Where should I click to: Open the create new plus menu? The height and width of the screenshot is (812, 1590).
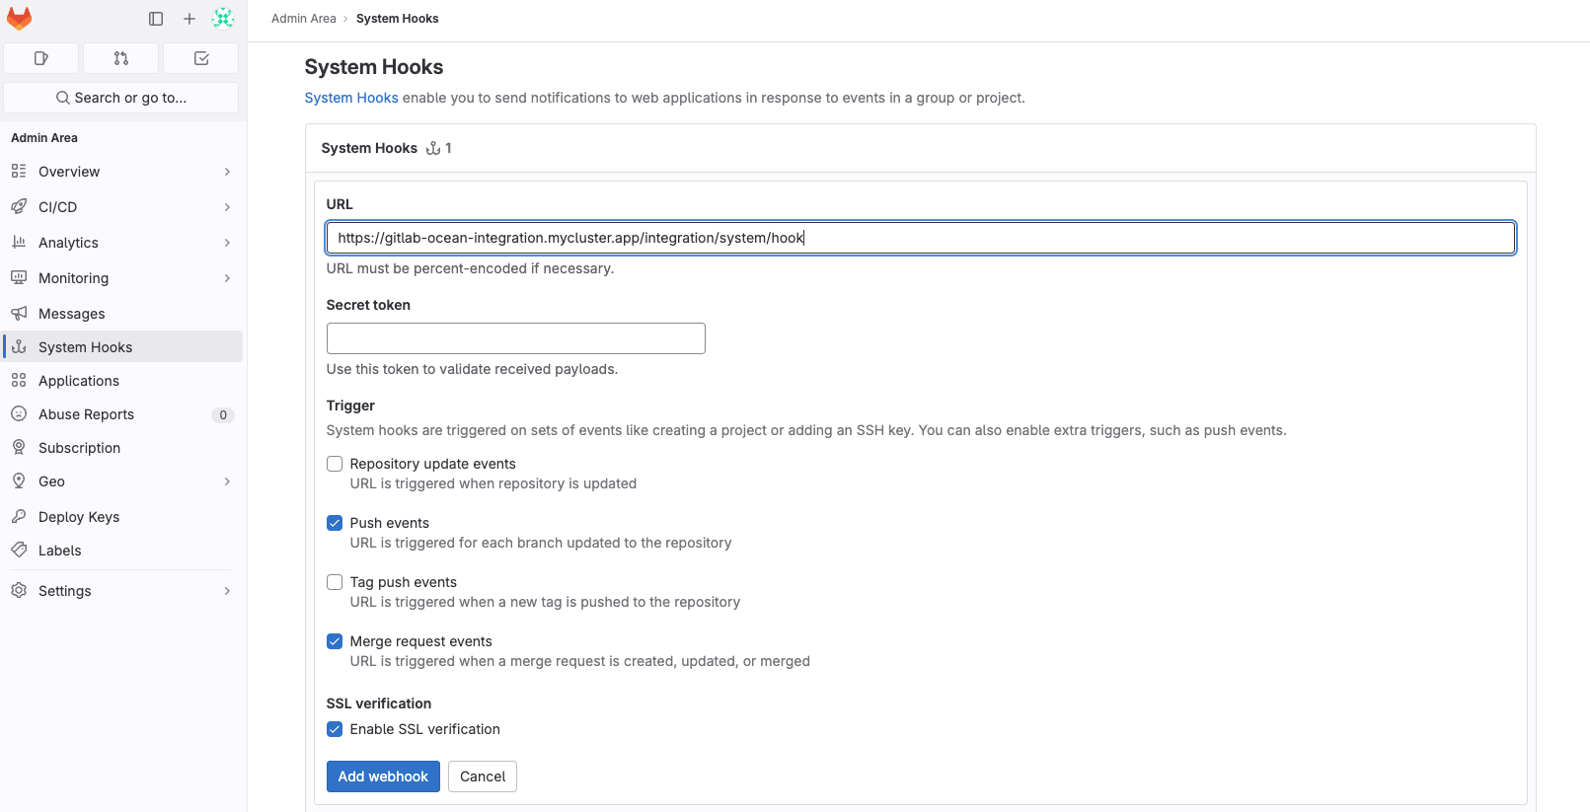click(x=189, y=19)
